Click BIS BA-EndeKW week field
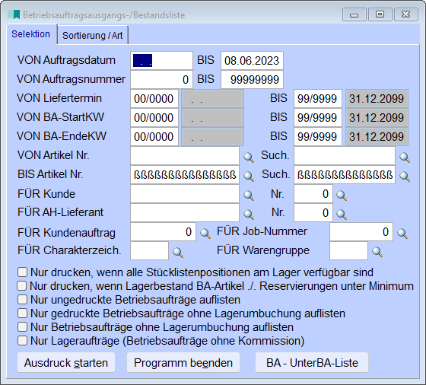Screen dimensions: 426x385 318,136
